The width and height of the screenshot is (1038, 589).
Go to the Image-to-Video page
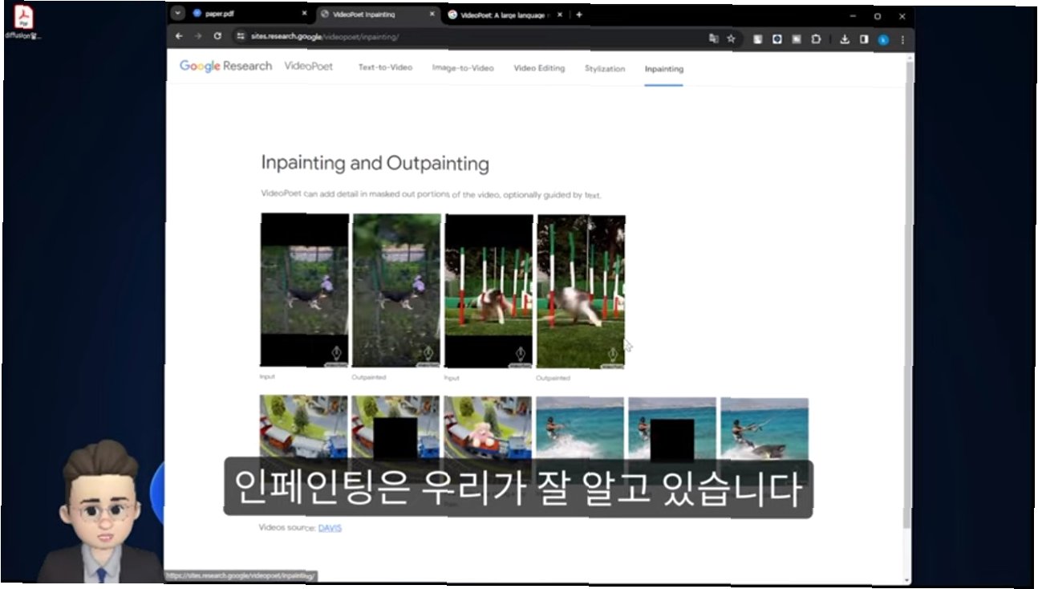(x=463, y=68)
